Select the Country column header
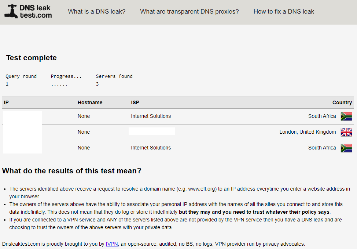Viewport: 357px width, 249px height. pyautogui.click(x=342, y=102)
